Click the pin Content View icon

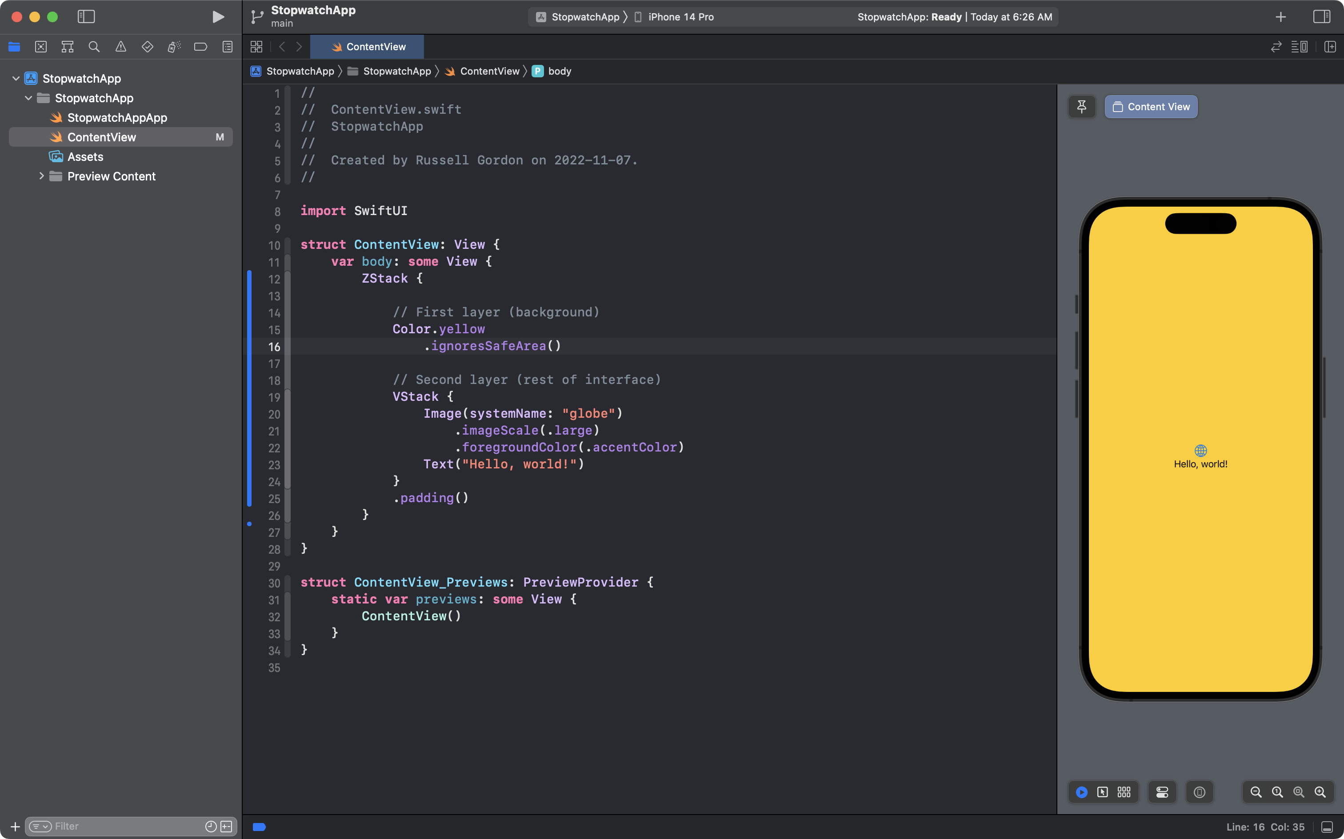click(1082, 106)
